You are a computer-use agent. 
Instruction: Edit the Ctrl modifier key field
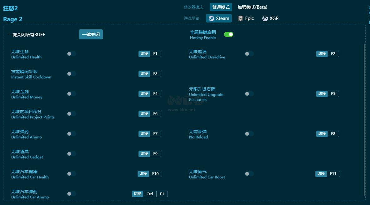tap(150, 194)
